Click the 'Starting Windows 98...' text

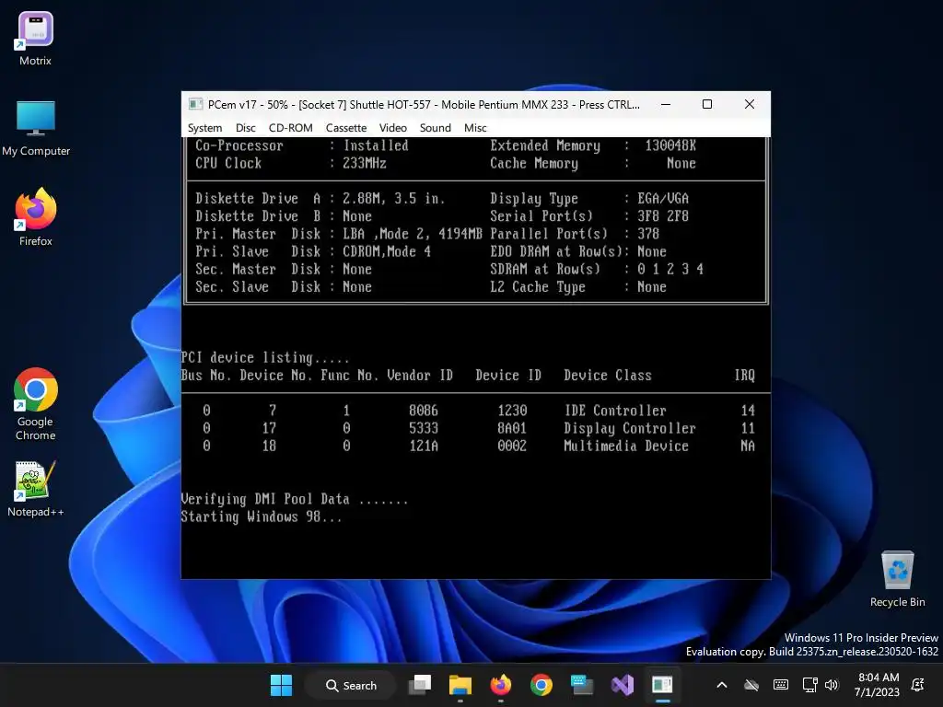262,517
